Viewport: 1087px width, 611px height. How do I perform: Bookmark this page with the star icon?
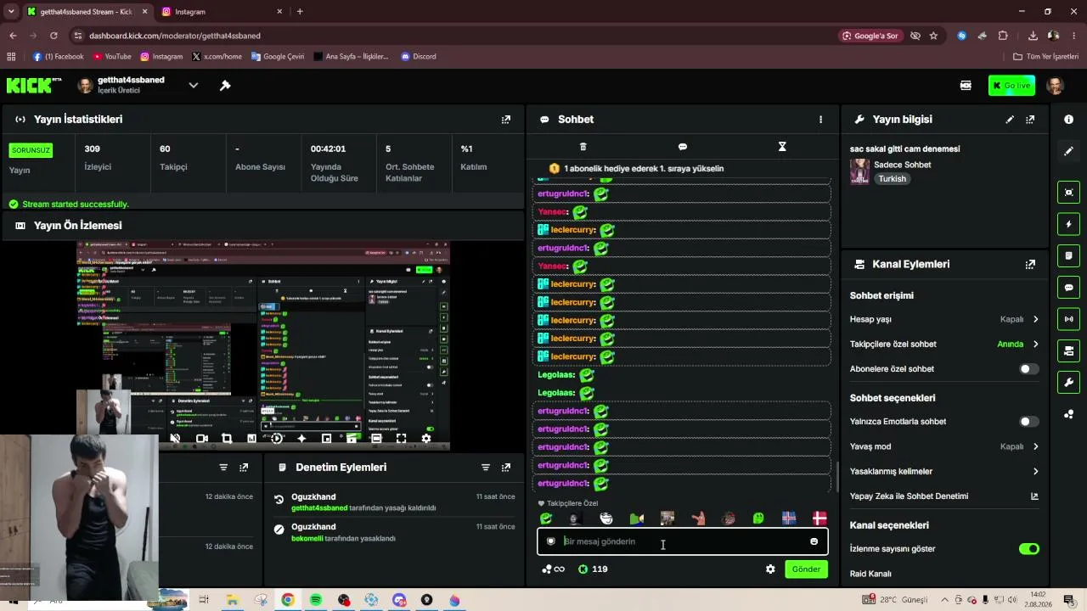[x=933, y=36]
